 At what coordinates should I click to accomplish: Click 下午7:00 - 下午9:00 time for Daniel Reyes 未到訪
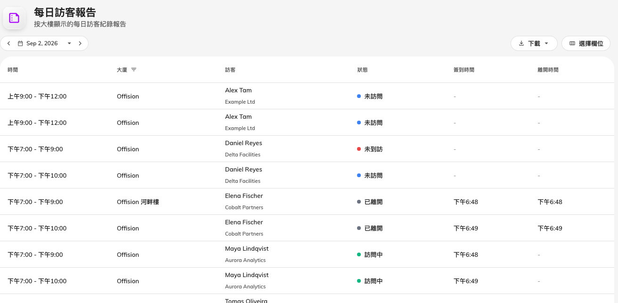click(35, 149)
